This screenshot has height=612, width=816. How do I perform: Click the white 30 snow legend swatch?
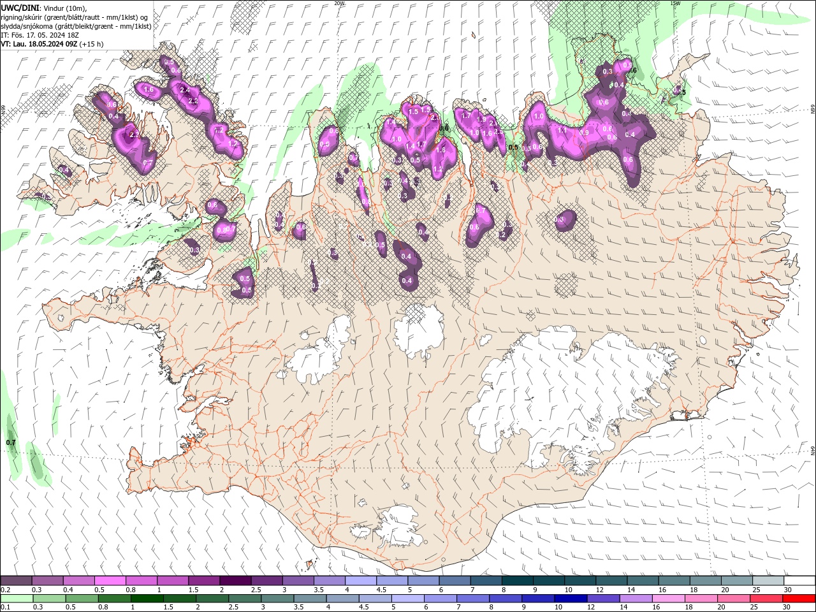click(x=800, y=581)
